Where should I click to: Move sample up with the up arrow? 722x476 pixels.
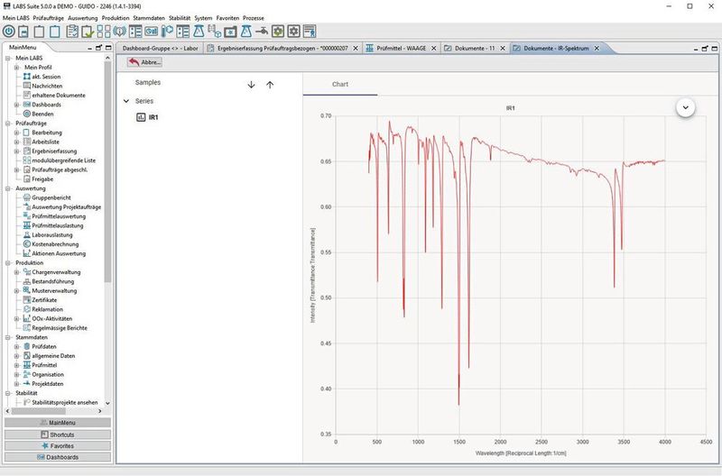(x=269, y=84)
